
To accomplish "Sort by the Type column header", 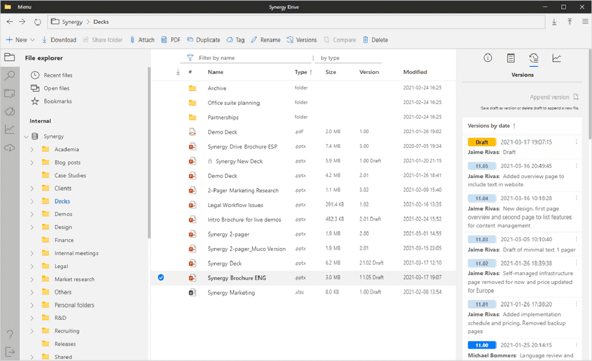I will (303, 72).
